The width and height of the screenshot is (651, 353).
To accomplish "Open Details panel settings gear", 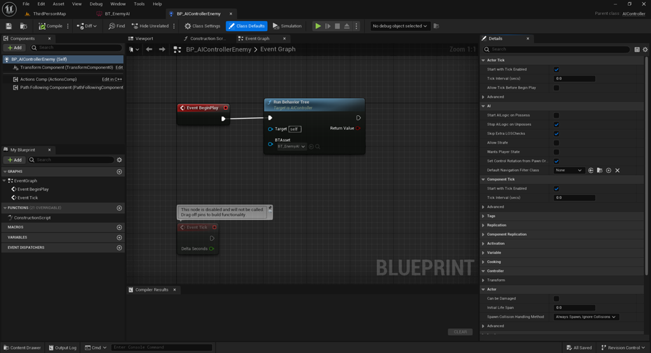I will click(x=645, y=50).
